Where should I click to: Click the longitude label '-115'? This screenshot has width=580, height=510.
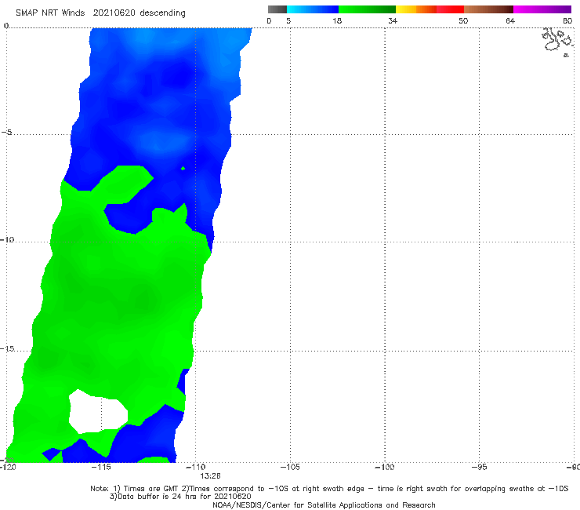[x=101, y=467]
